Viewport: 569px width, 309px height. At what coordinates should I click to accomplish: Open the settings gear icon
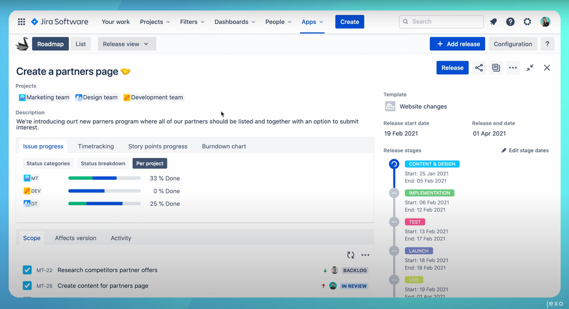[x=527, y=22]
